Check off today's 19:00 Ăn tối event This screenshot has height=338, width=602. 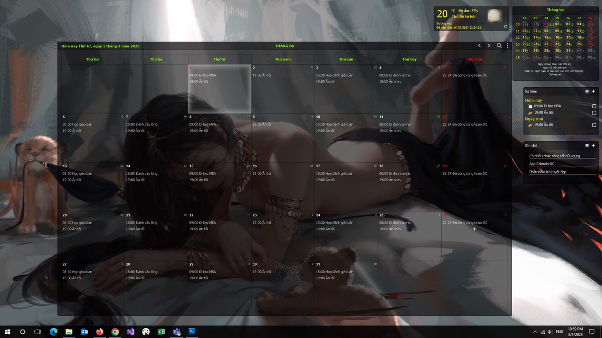[x=594, y=113]
